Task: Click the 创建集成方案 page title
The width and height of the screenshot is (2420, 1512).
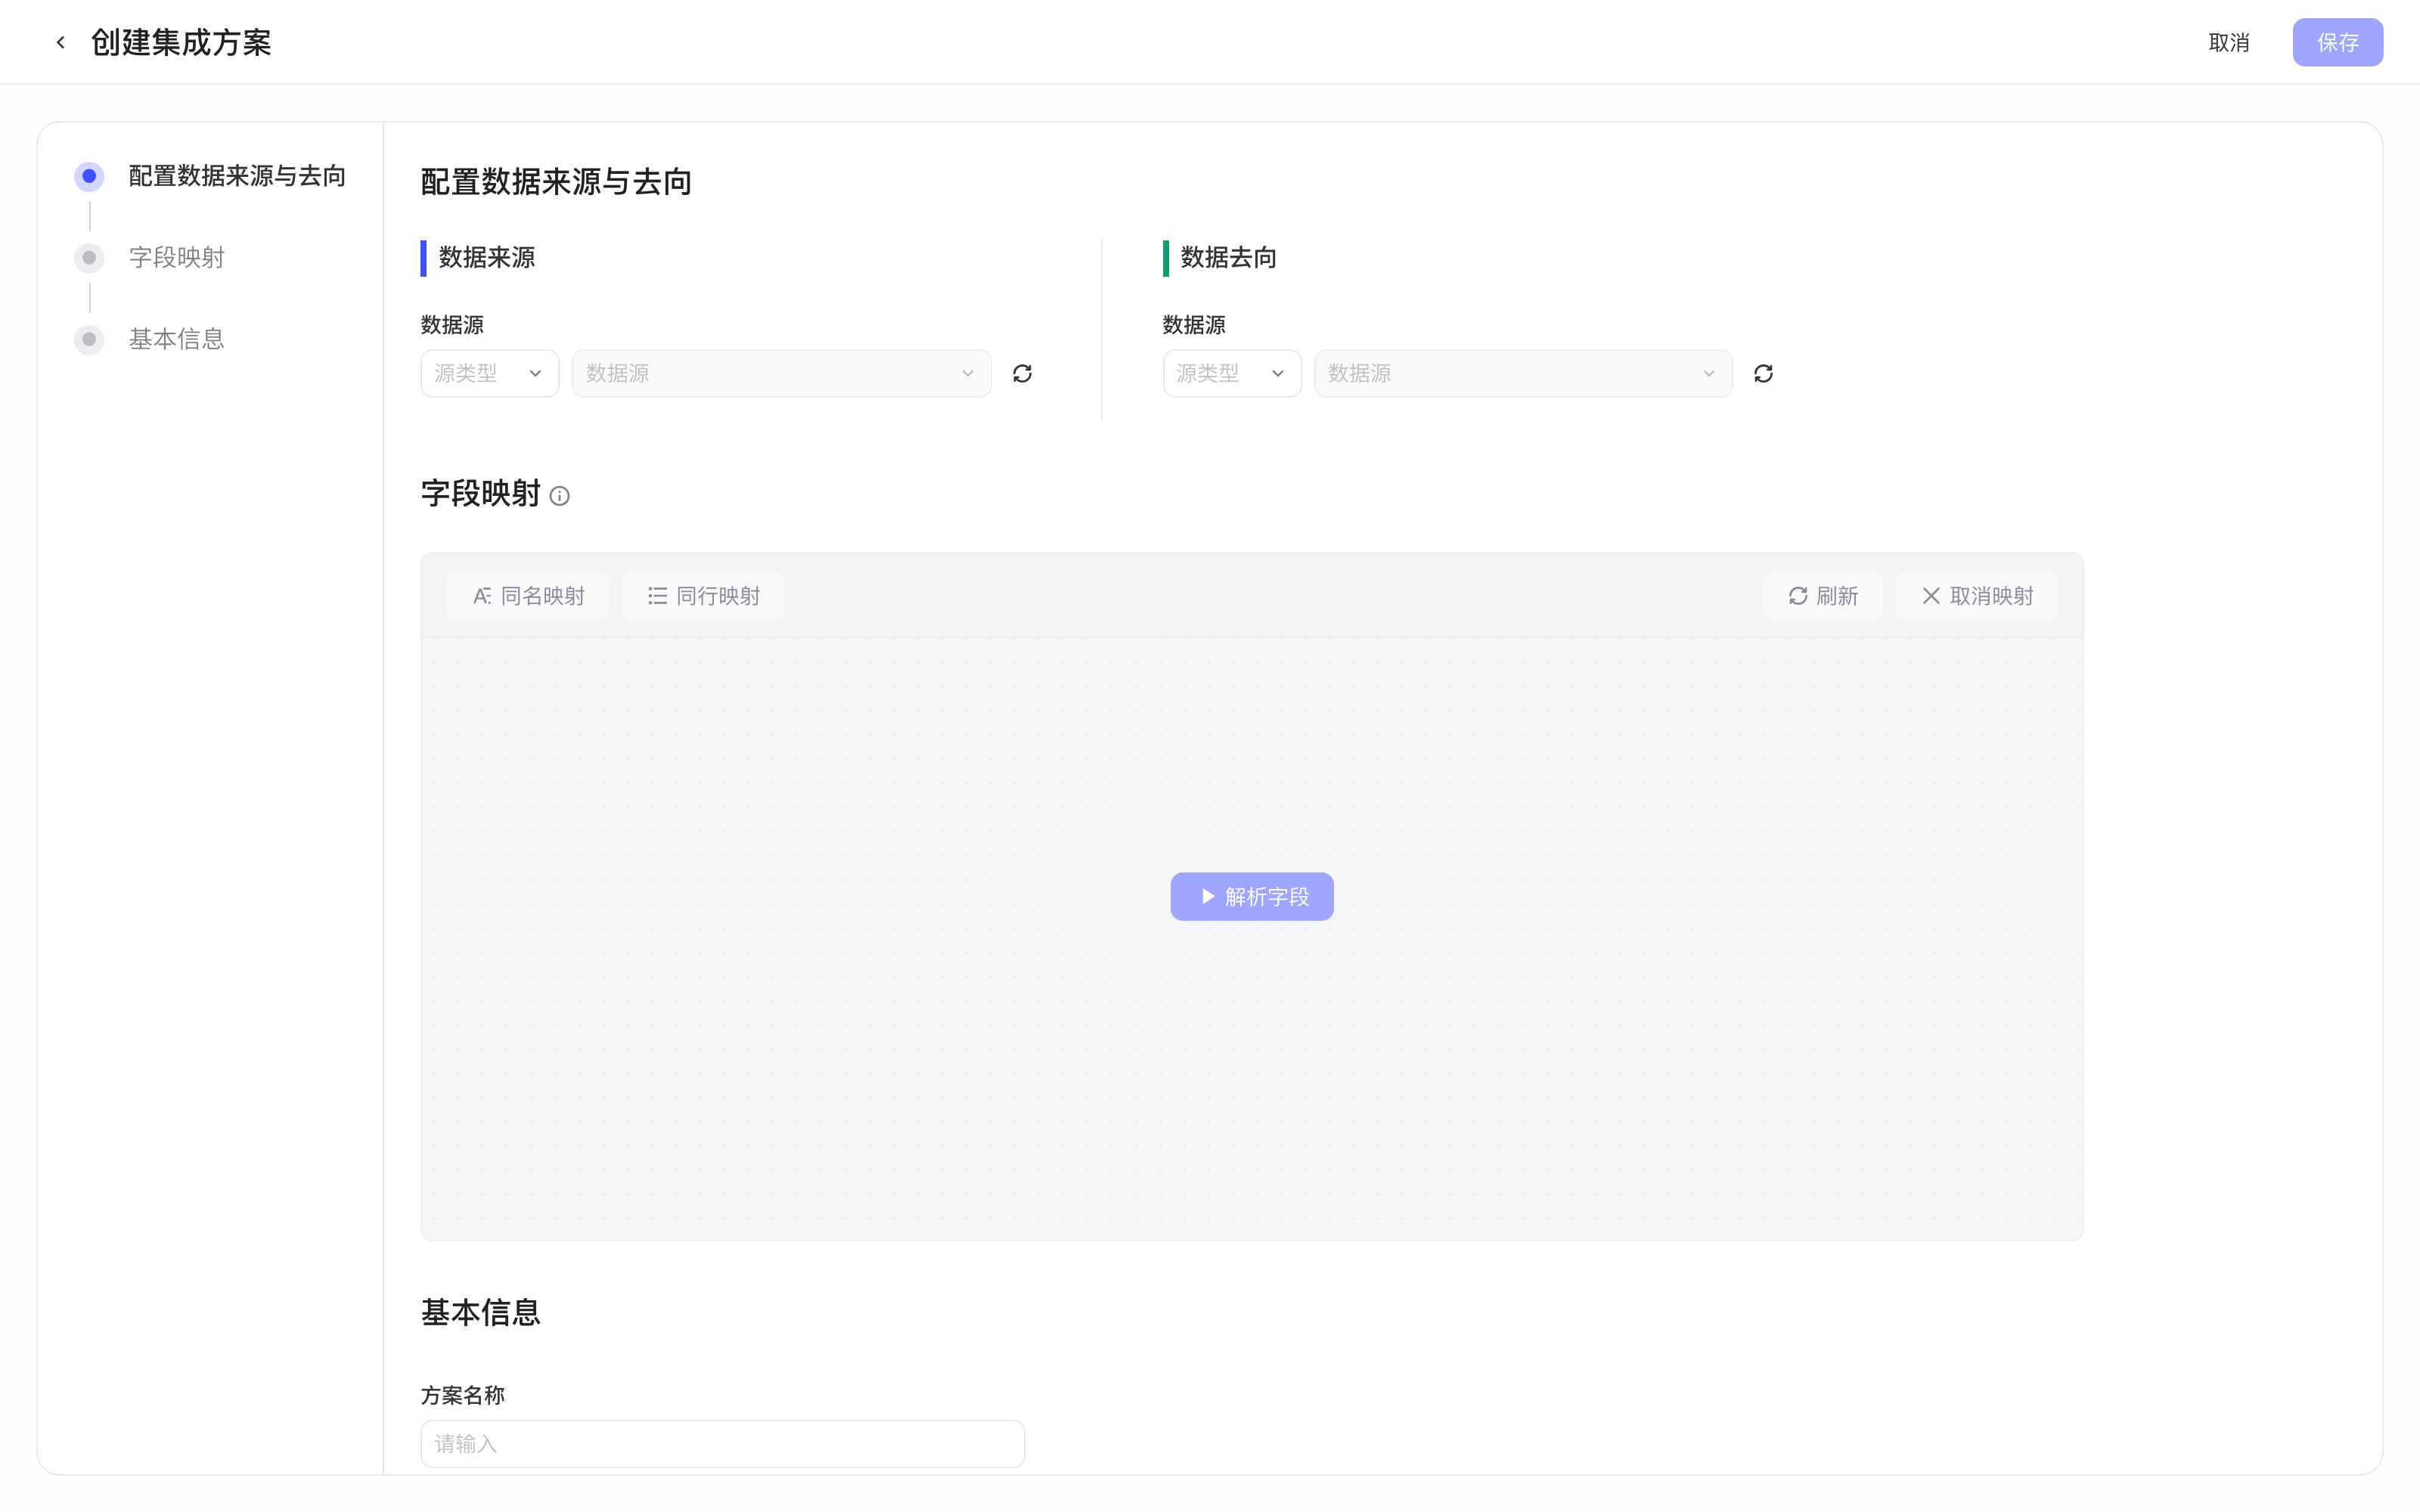Action: click(x=181, y=42)
